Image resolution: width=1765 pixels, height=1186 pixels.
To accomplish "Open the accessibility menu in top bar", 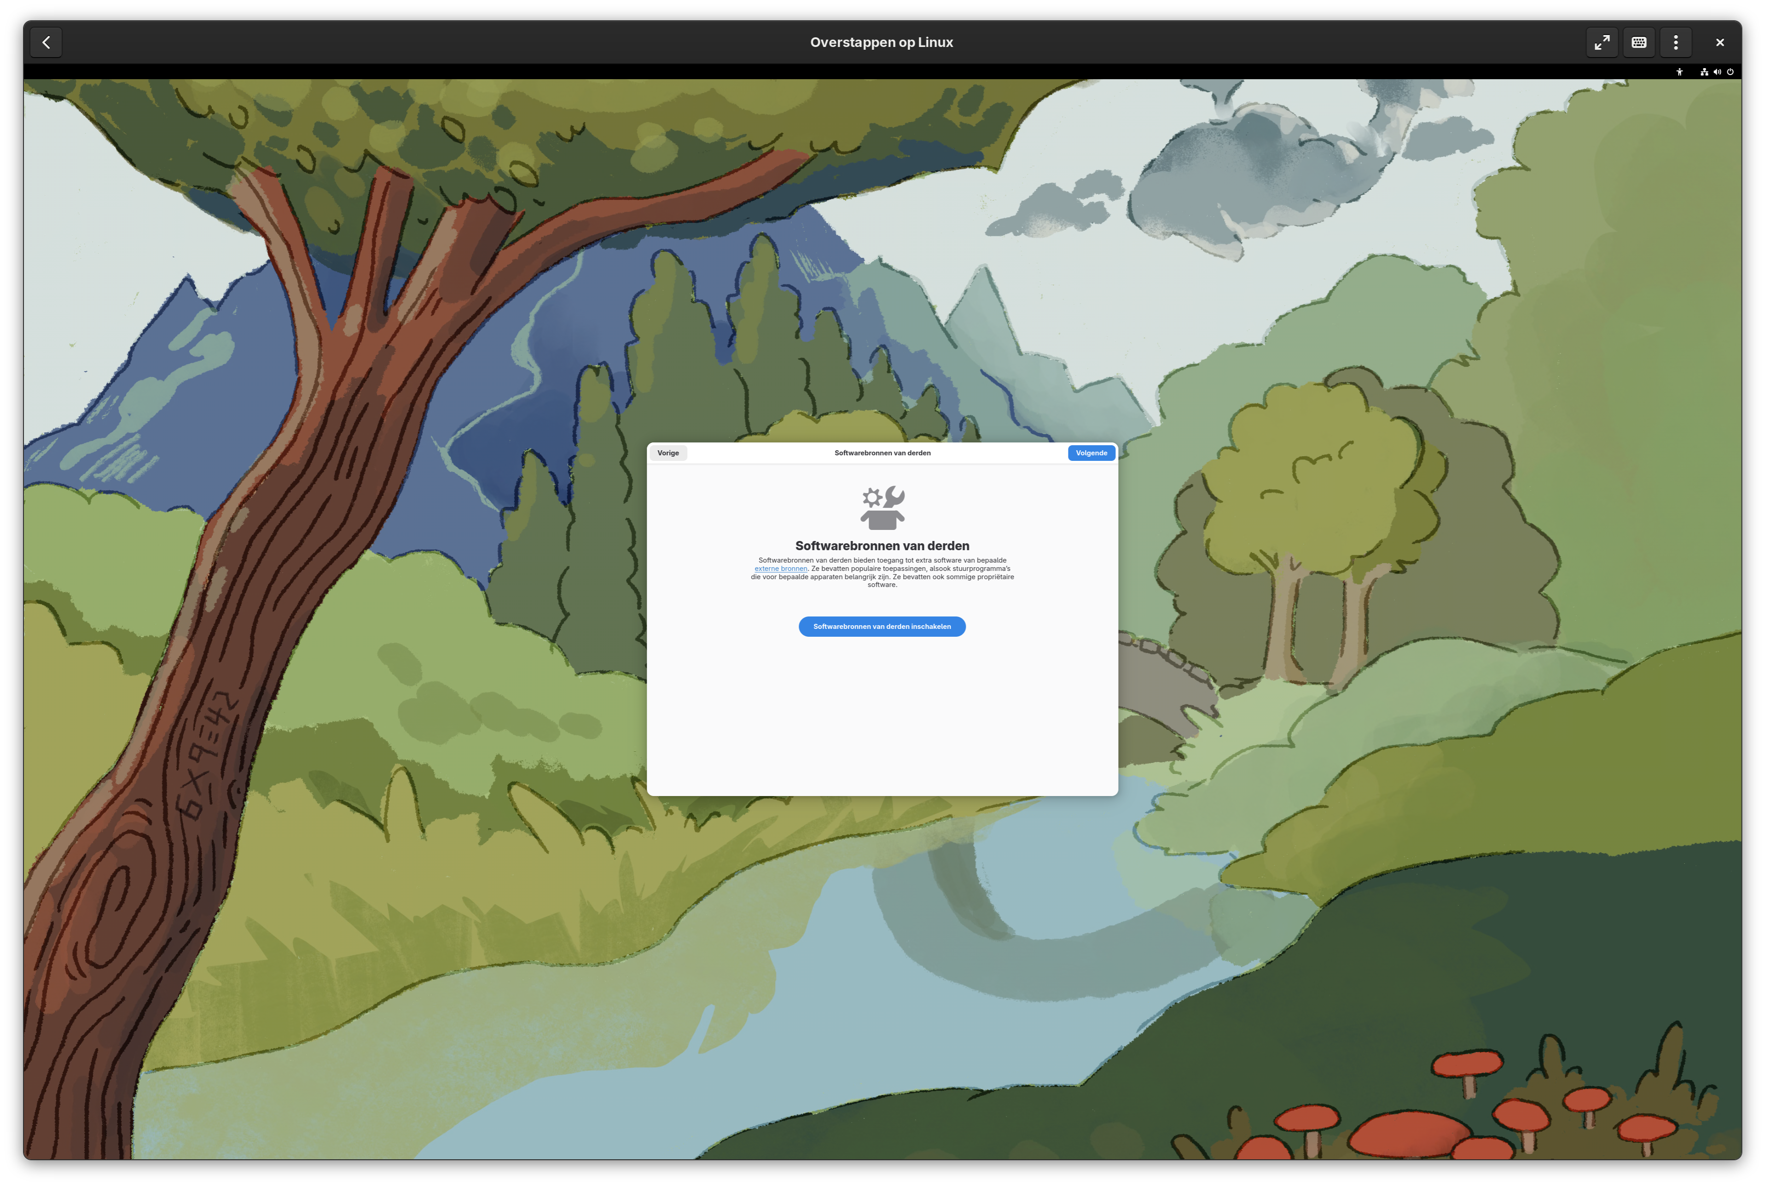I will 1679,72.
